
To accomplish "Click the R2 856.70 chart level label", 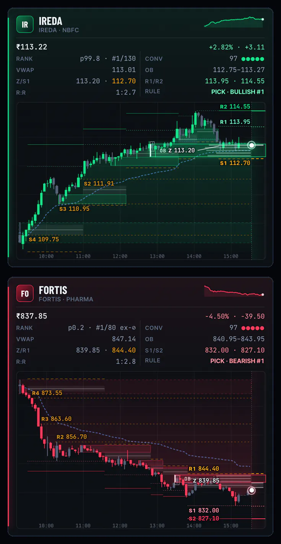I will [x=72, y=437].
